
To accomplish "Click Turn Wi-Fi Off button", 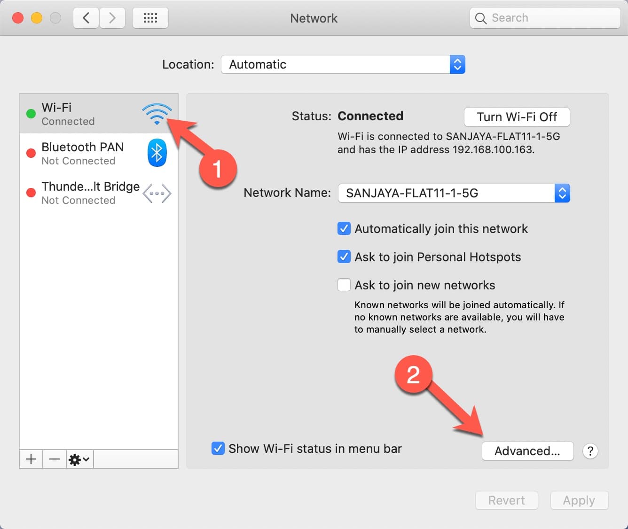I will [x=517, y=117].
